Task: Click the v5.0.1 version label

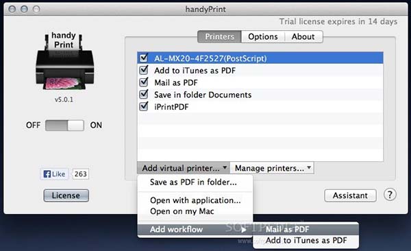Action: click(x=64, y=99)
